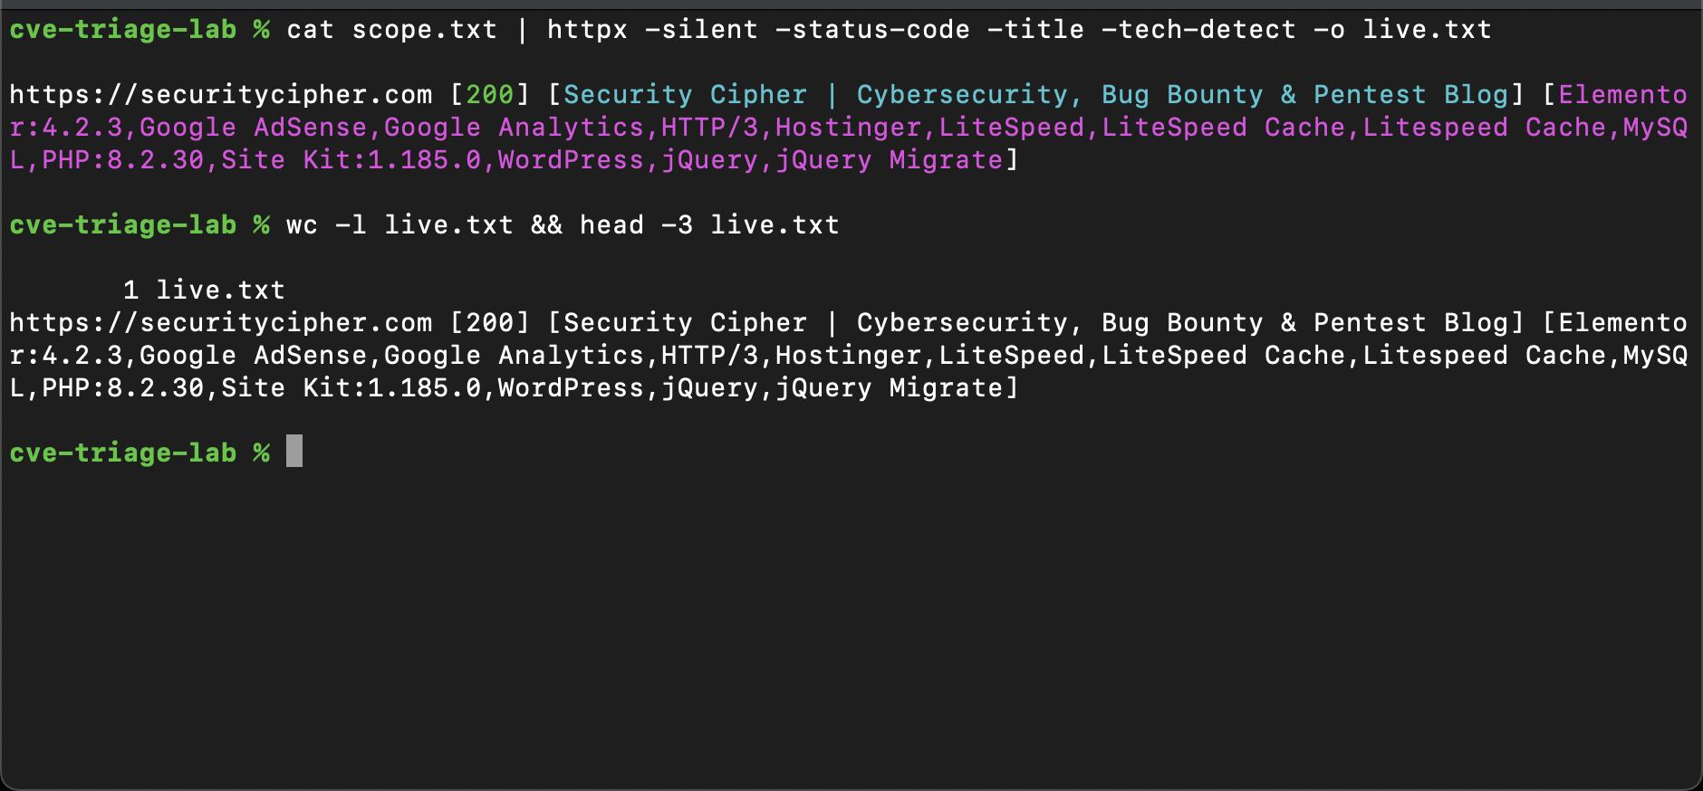Image resolution: width=1703 pixels, height=791 pixels.
Task: Click the colored securitycipher.com URL in first output
Action: pyautogui.click(x=221, y=95)
